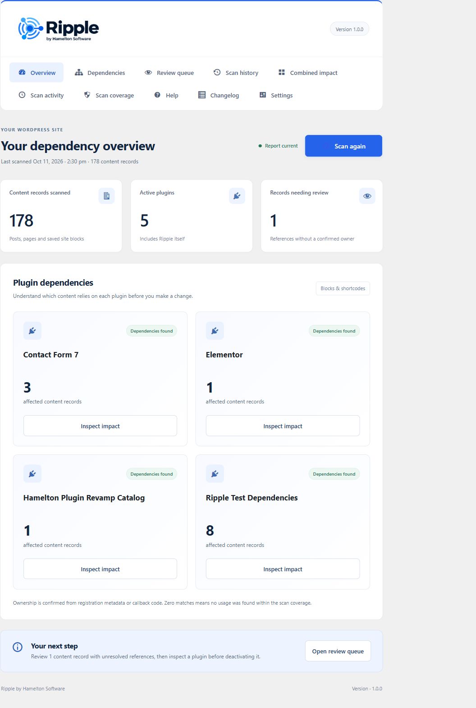Image resolution: width=476 pixels, height=708 pixels.
Task: Click the Help question mark icon
Action: point(157,95)
